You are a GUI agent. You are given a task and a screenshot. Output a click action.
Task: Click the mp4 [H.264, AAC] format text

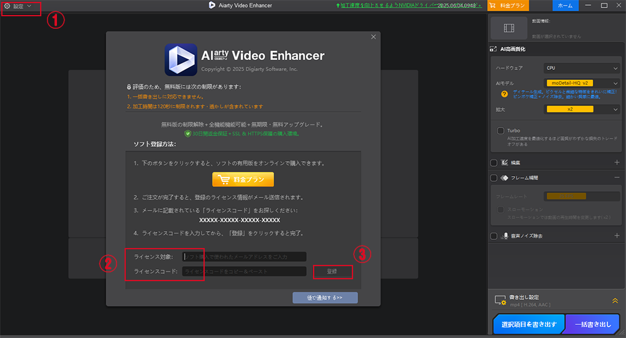(530, 304)
